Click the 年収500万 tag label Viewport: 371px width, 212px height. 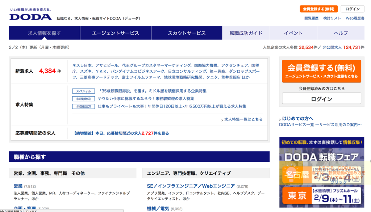coord(84,107)
